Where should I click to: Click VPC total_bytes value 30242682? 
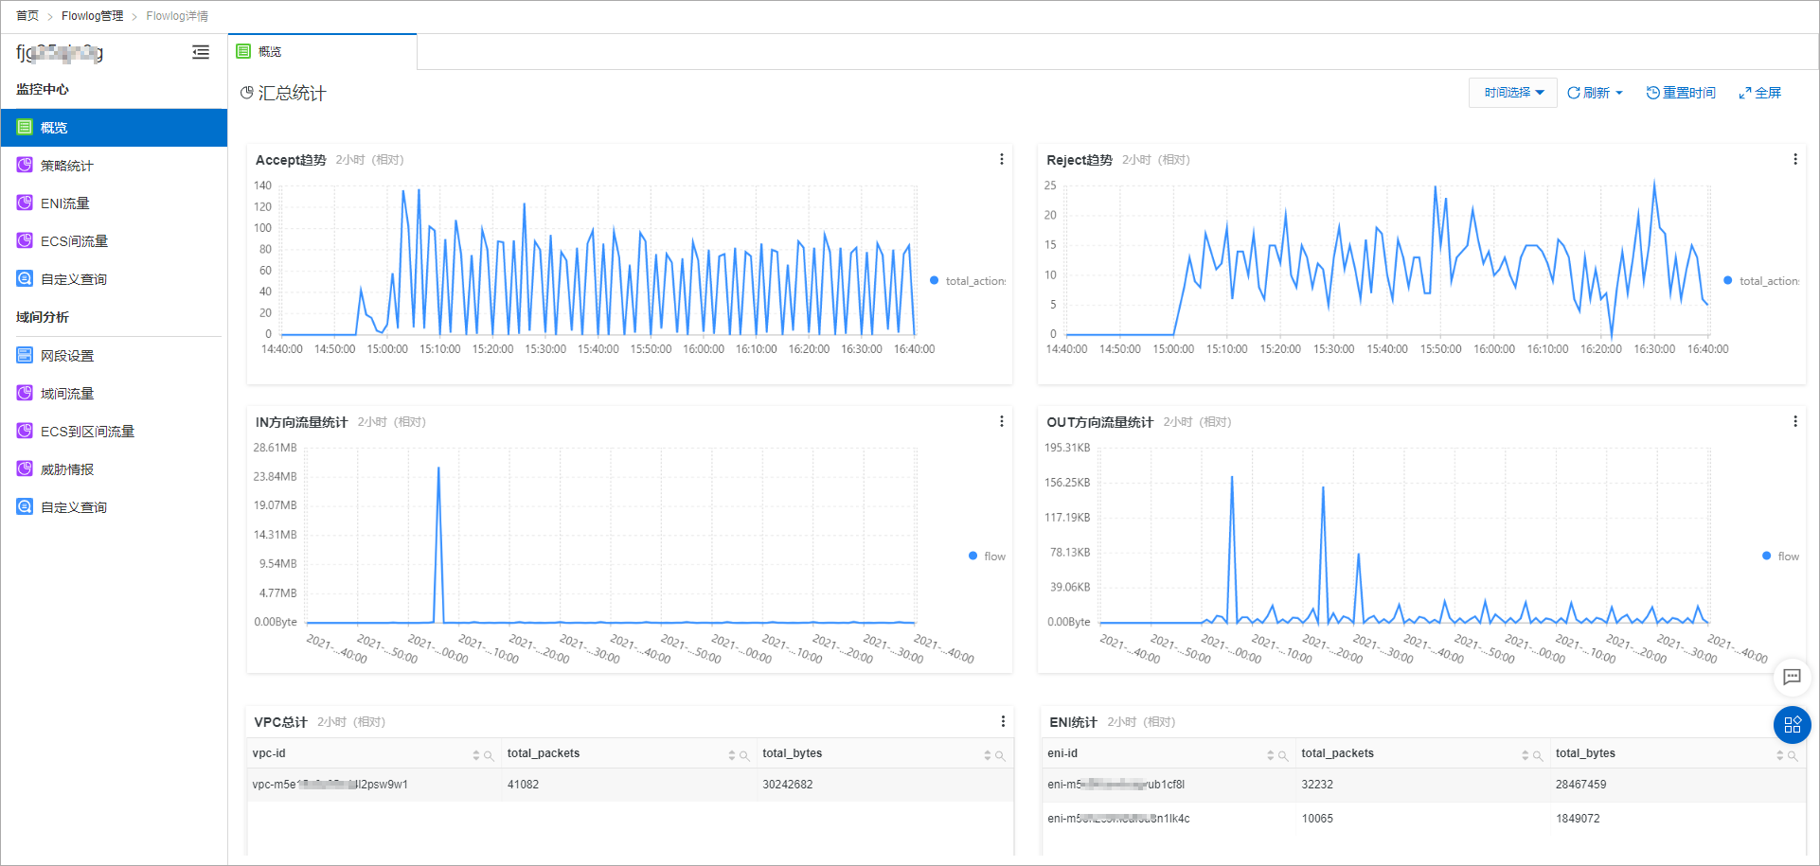(788, 785)
